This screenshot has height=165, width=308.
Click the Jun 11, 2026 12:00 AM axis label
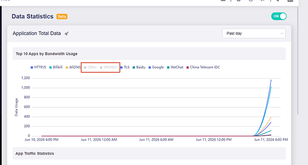99,140
